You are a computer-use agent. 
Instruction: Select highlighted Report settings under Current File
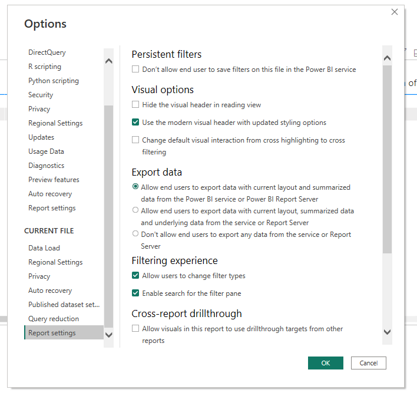tap(64, 332)
